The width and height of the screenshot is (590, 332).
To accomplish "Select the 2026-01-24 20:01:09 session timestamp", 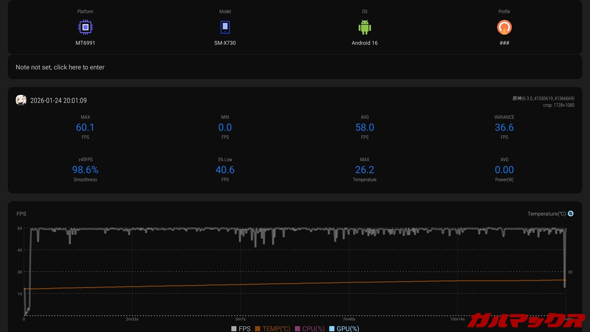I will (x=59, y=101).
